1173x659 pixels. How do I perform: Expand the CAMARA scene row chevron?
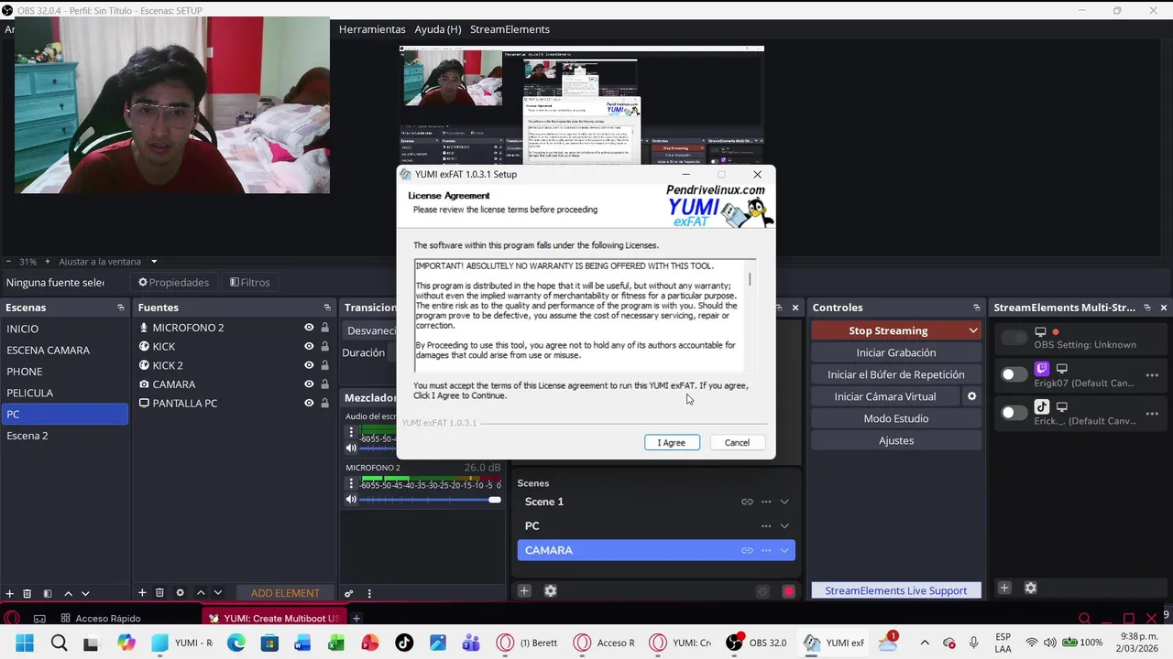click(784, 550)
